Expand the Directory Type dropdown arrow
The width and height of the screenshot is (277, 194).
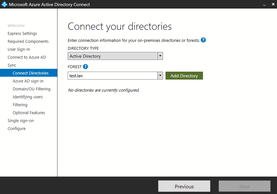click(160, 56)
